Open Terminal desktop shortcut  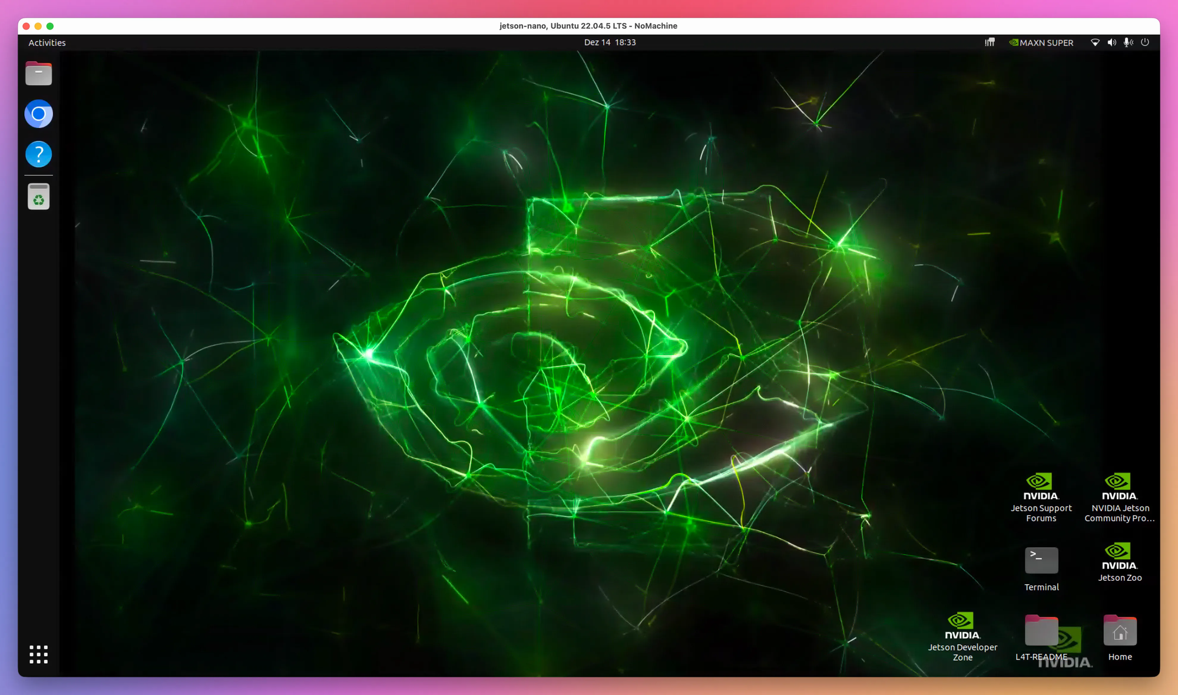coord(1041,561)
